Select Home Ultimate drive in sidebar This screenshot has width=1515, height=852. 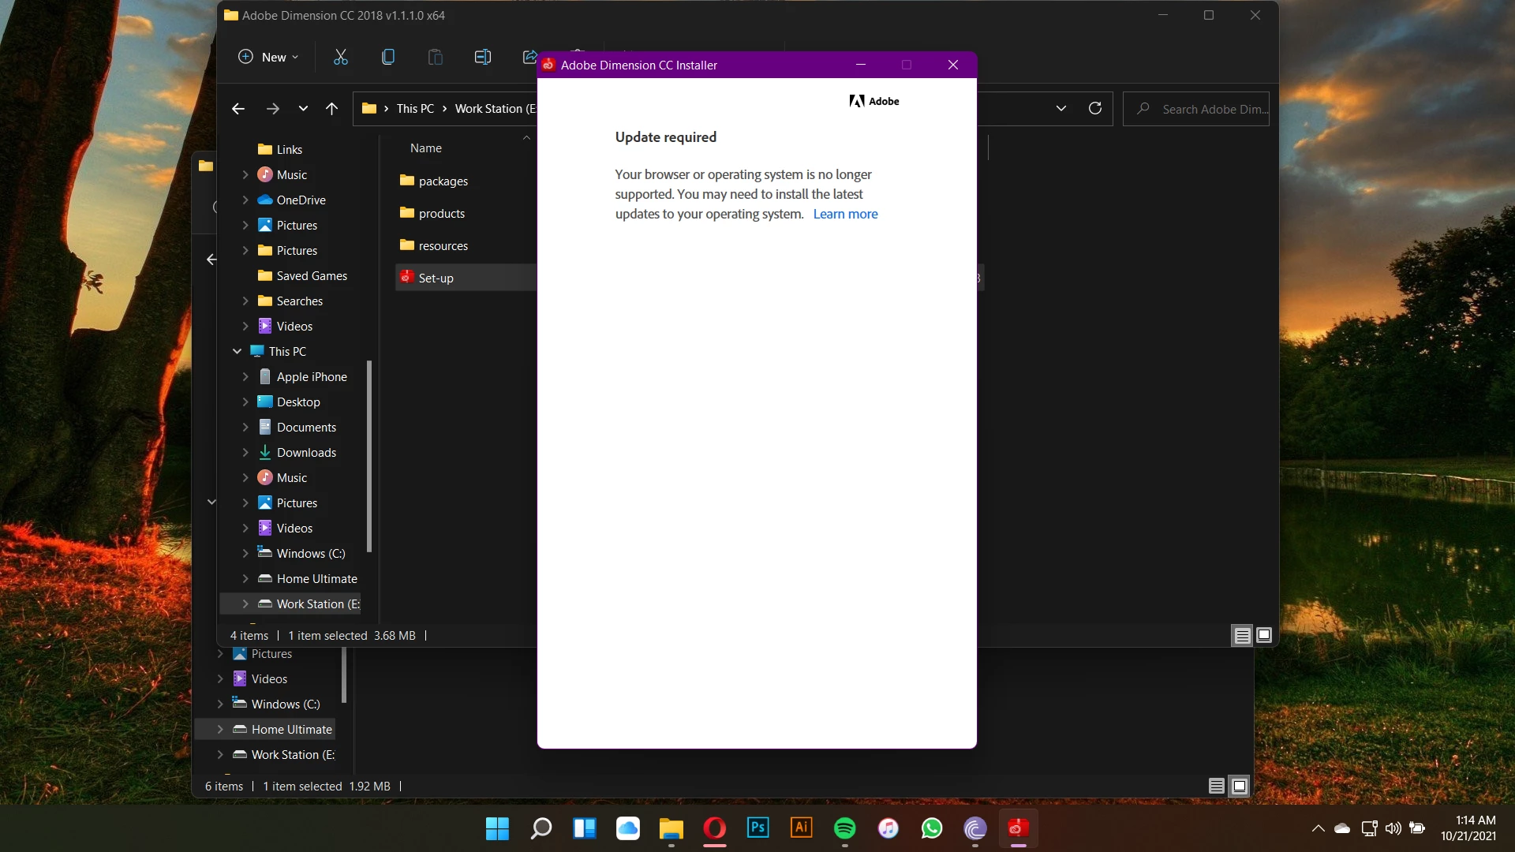click(316, 579)
